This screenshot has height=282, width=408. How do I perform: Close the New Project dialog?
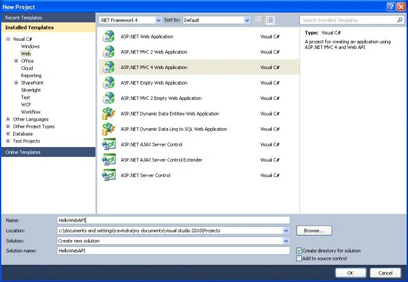(400, 7)
